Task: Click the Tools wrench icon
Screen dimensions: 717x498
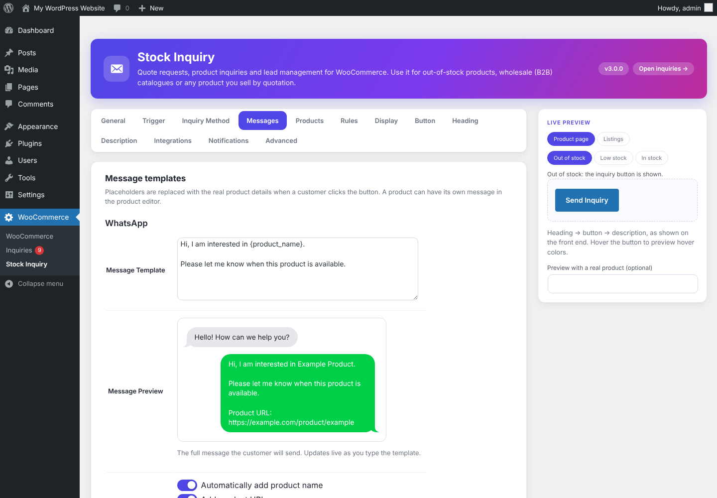Action: (9, 178)
